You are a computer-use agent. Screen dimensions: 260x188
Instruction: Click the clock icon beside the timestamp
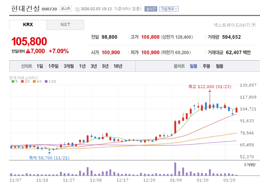[77, 9]
